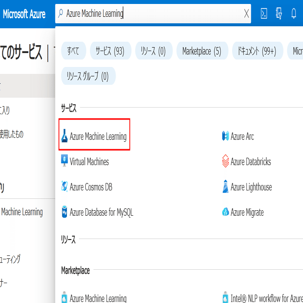Screen dimensions: 303x303
Task: Click the Azure Arc icon
Action: click(225, 136)
